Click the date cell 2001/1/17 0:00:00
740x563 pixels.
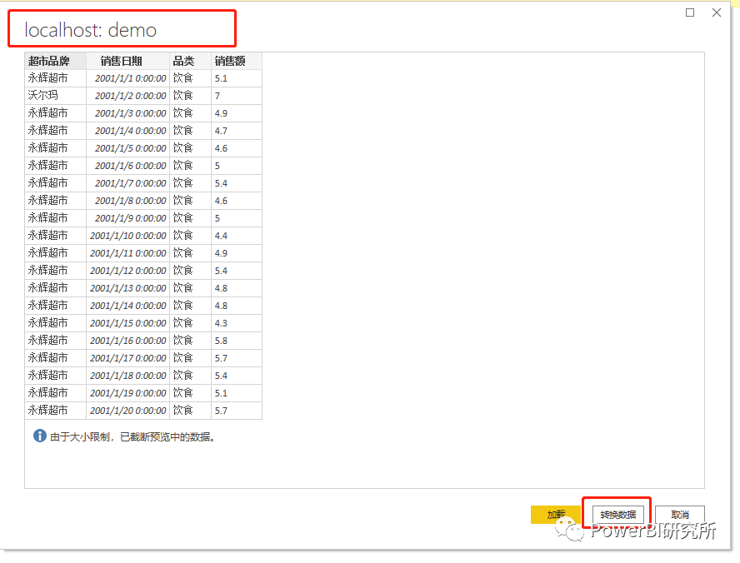point(127,357)
